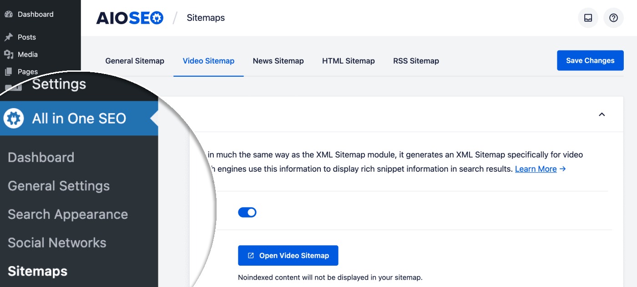Image resolution: width=637 pixels, height=287 pixels.
Task: Click the AIOSEO logo in header
Action: (x=130, y=18)
